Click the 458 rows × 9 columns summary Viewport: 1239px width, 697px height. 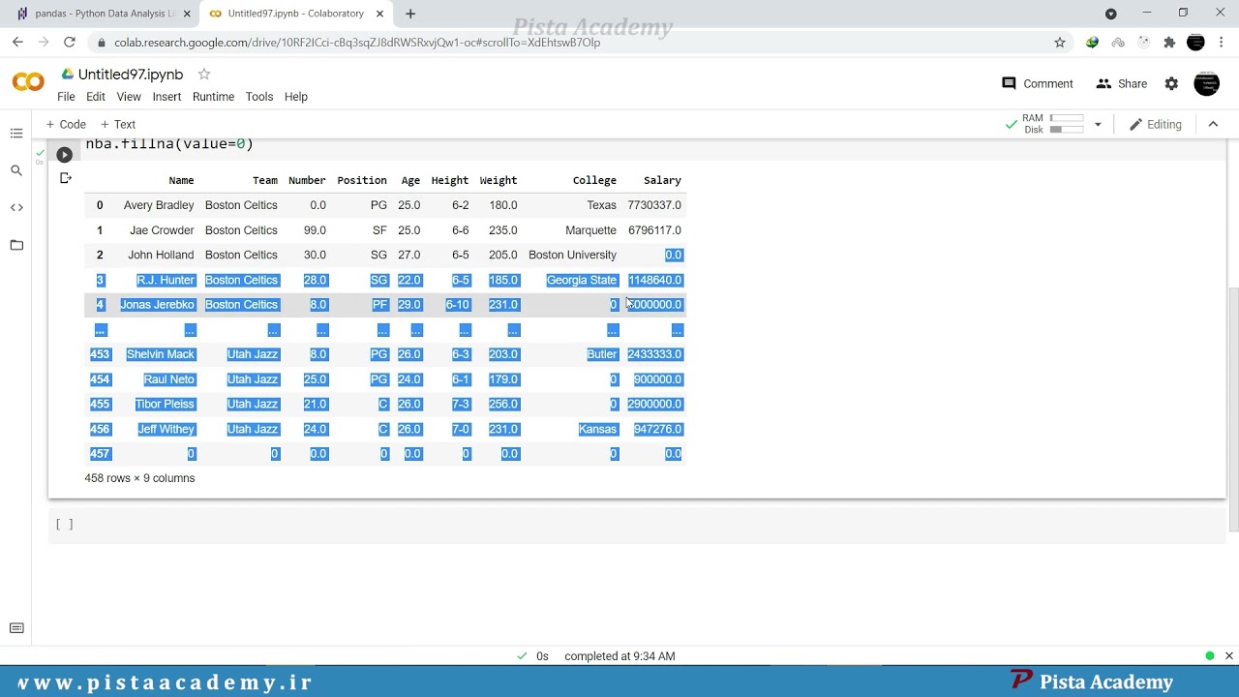tap(139, 478)
